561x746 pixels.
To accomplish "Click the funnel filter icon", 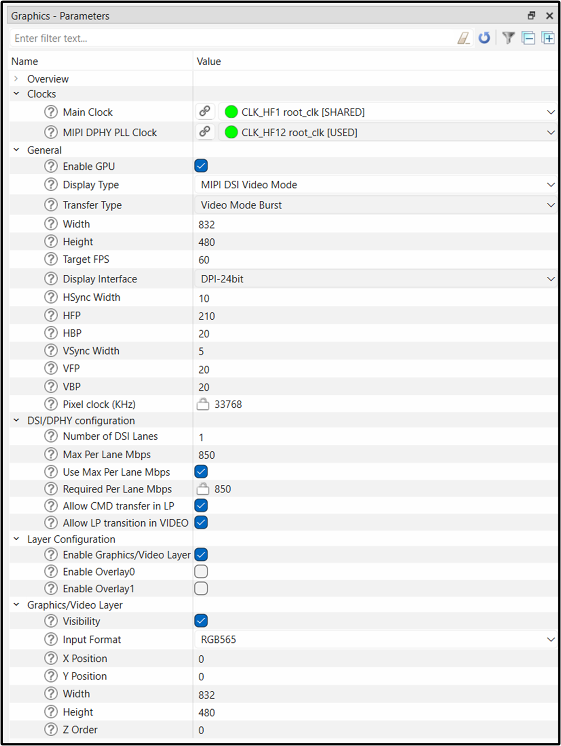I will 508,38.
